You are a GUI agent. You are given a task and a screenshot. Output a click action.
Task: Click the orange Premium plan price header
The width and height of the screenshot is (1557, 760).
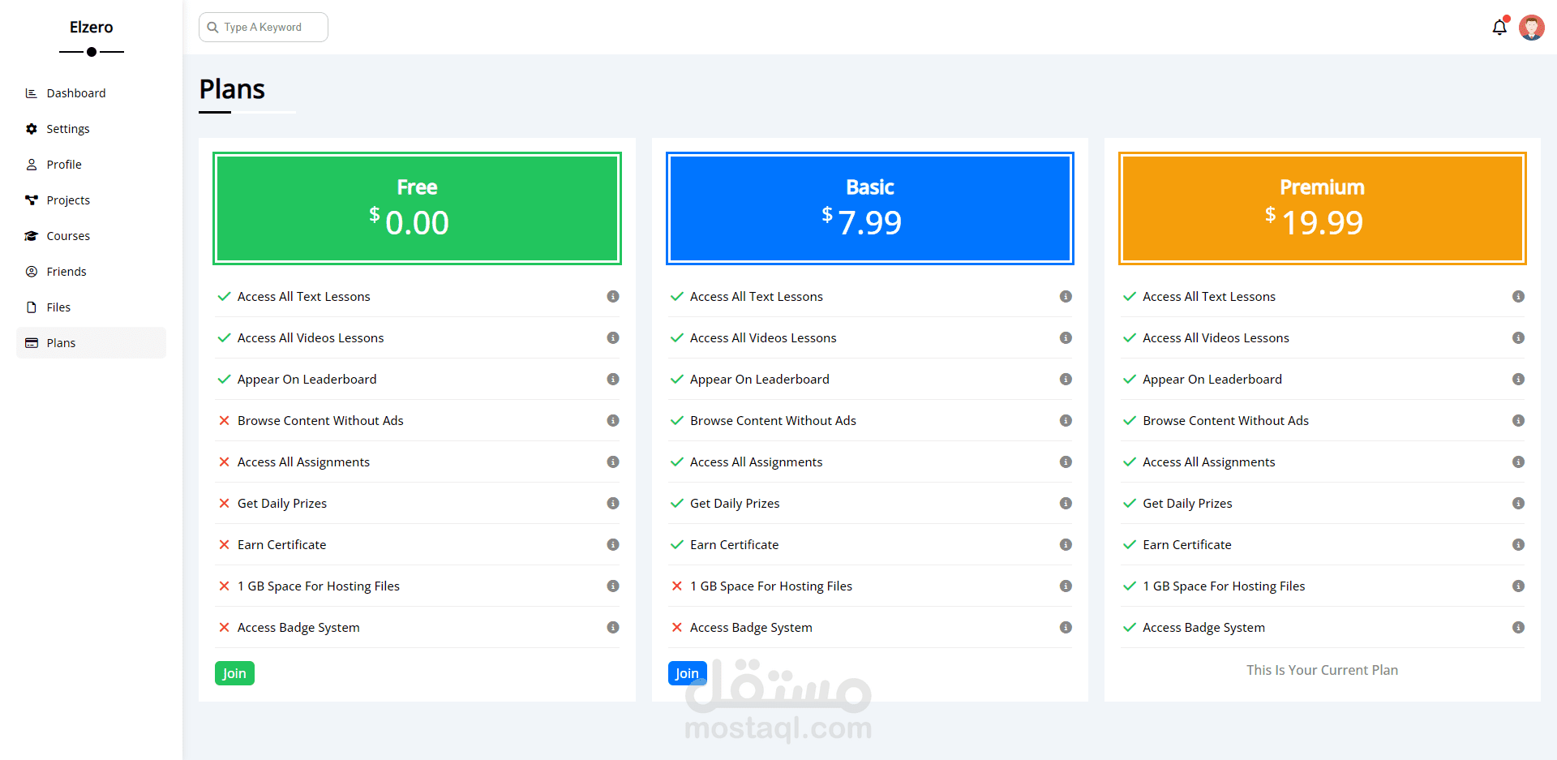tap(1323, 208)
